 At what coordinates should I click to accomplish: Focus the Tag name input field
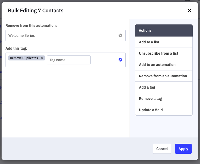69,60
